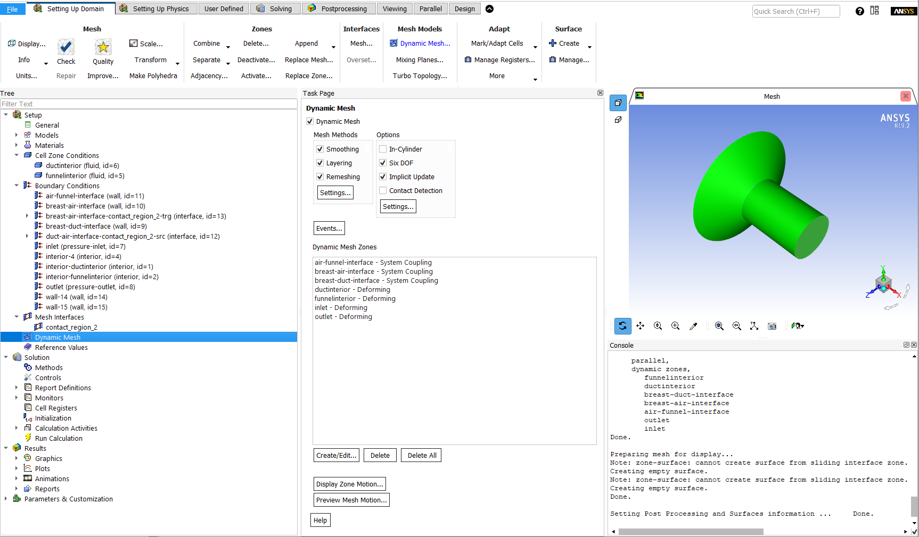This screenshot has width=919, height=537.
Task: Select the Zoom In/Out tool
Action: point(658,326)
